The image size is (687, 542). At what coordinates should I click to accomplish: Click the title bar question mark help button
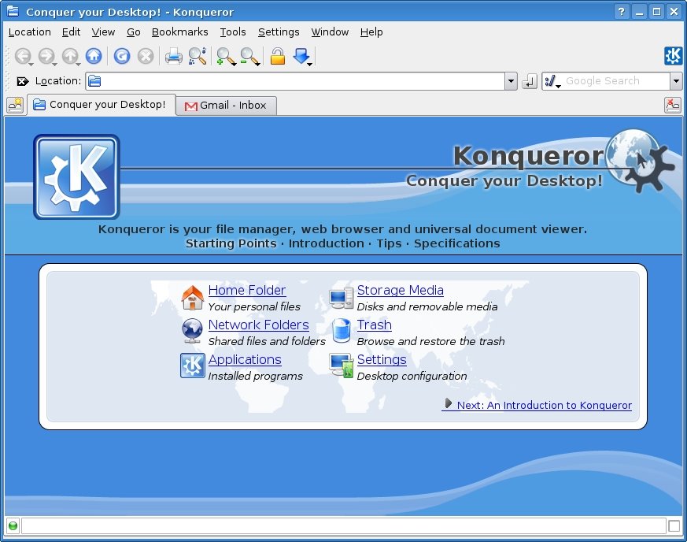(621, 12)
